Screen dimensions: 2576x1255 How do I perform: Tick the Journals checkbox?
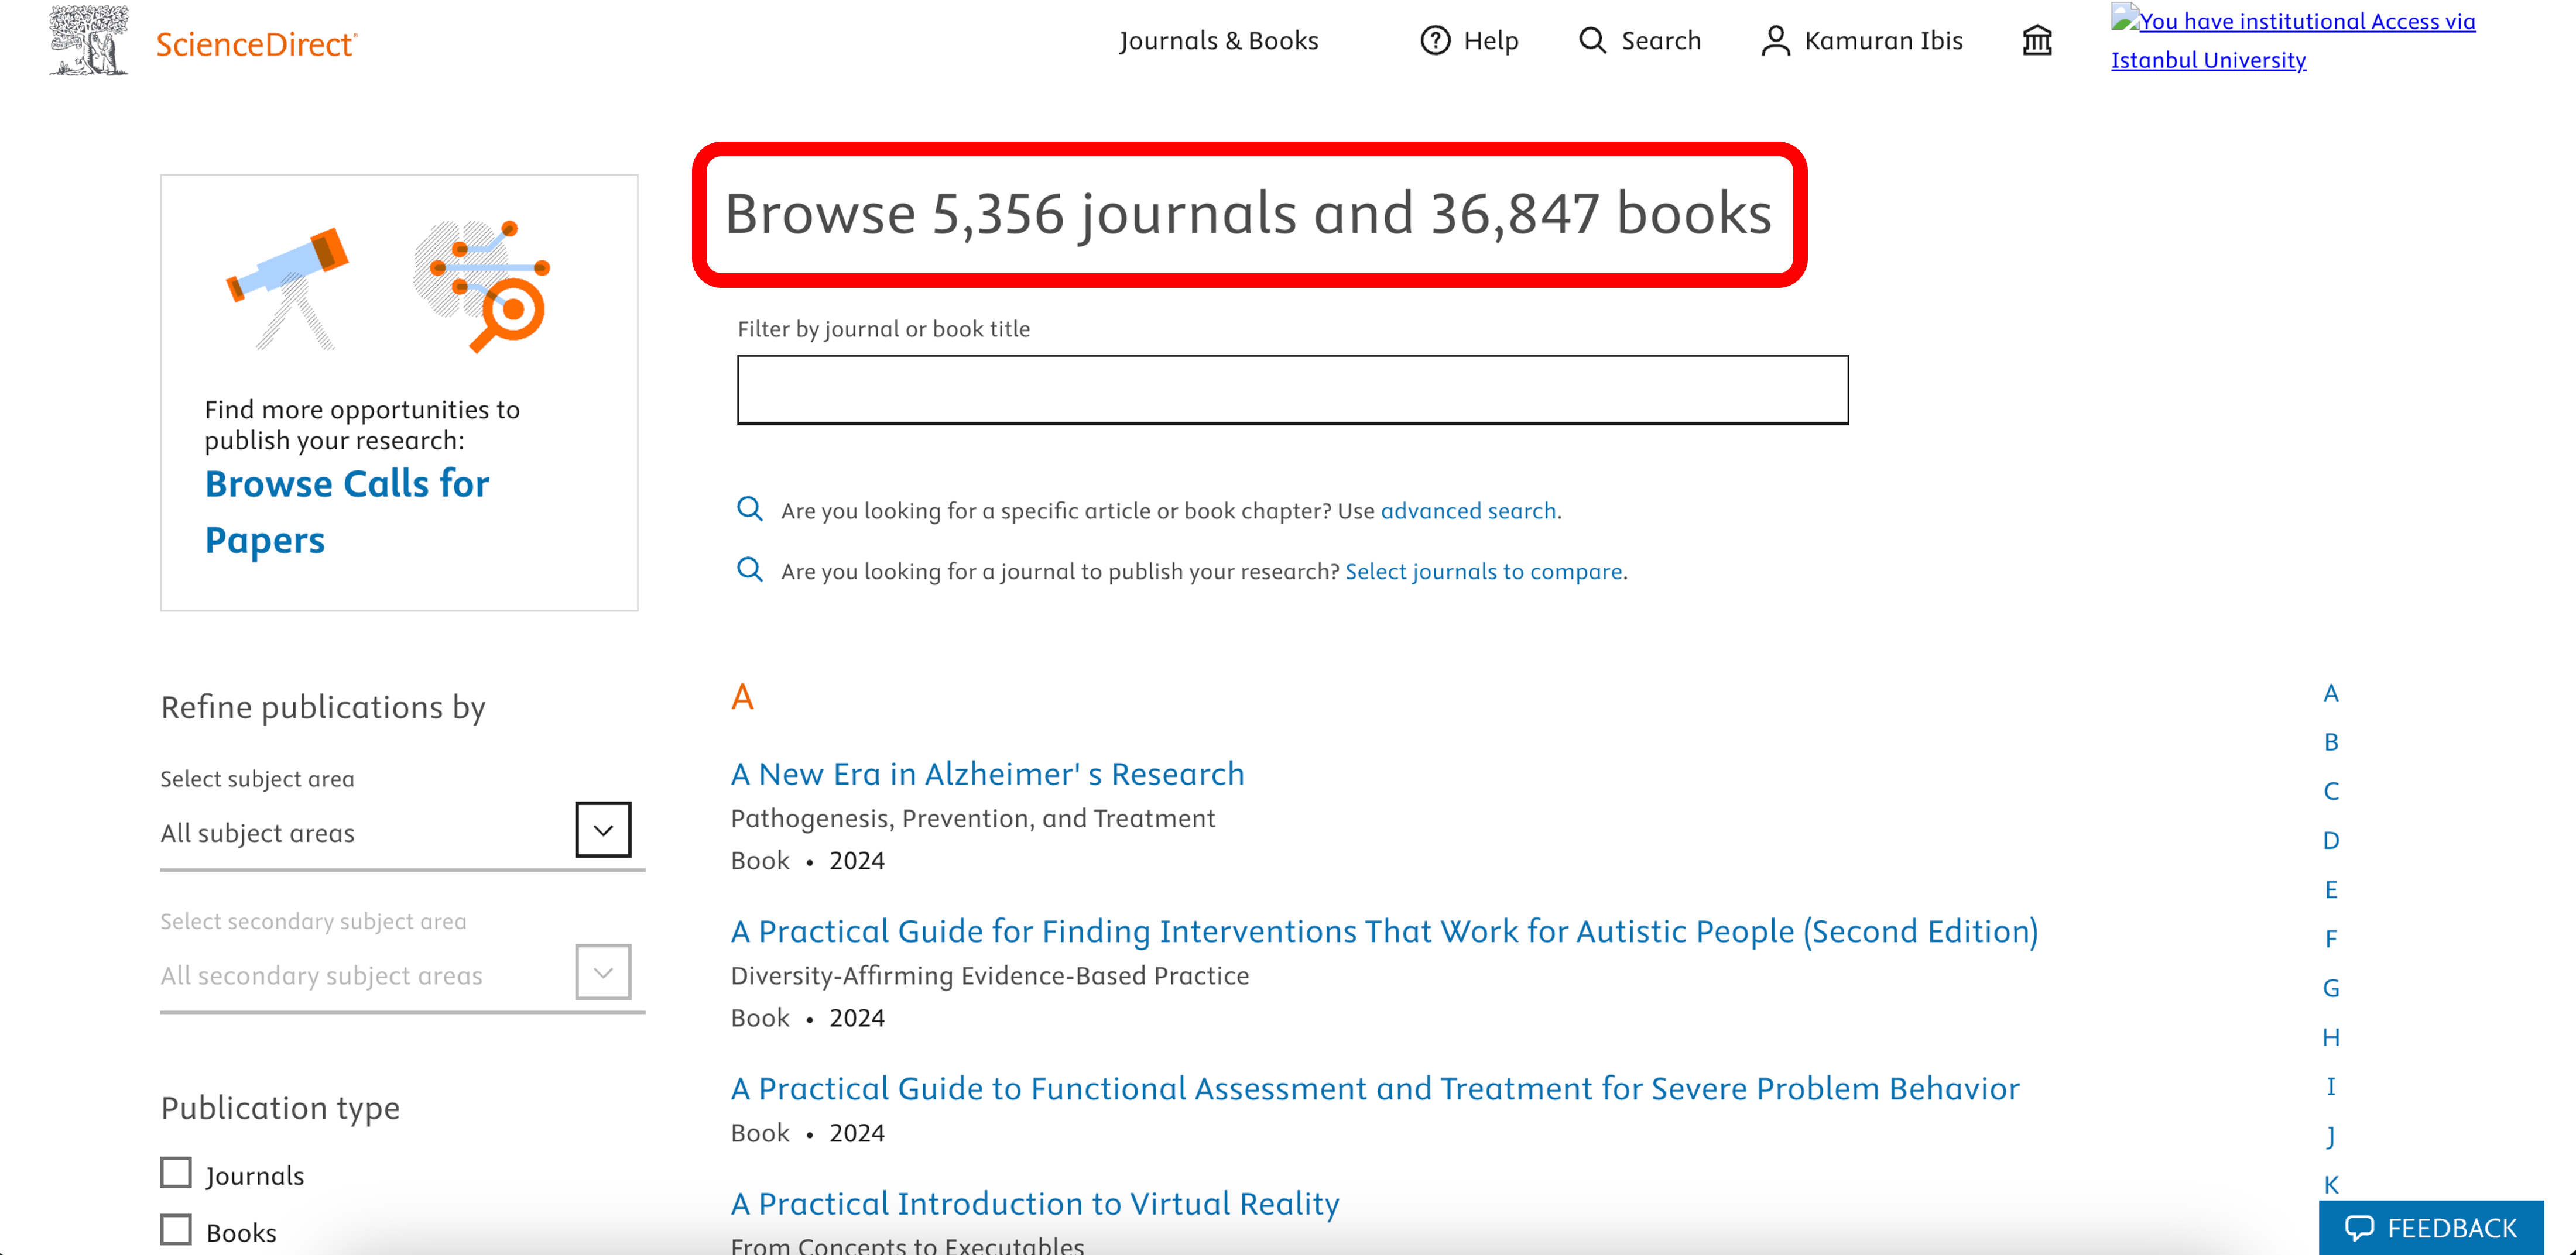(176, 1172)
